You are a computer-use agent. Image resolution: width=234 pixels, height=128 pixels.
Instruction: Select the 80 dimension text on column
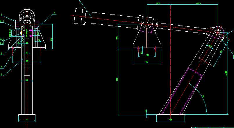[27, 53]
